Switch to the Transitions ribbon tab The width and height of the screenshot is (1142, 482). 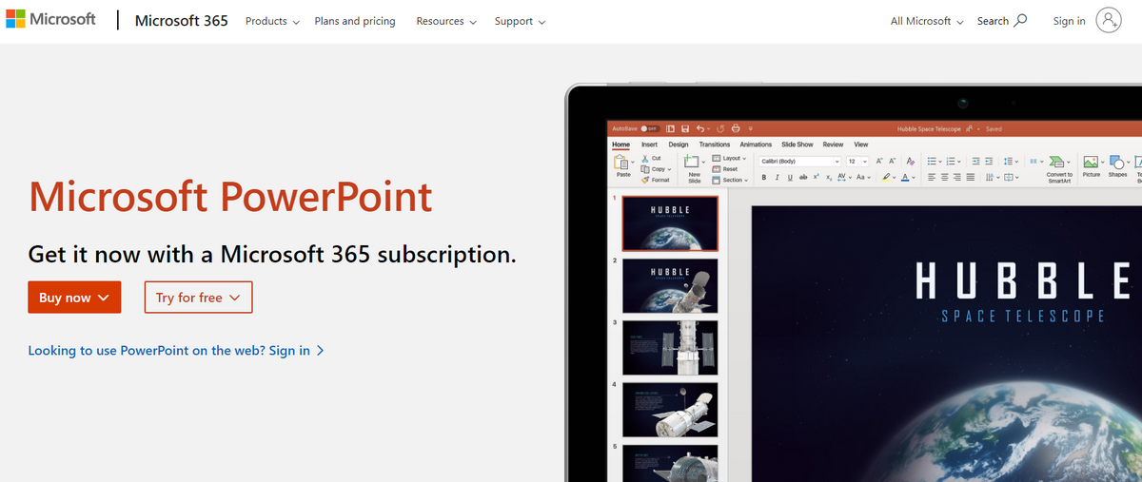(x=715, y=145)
